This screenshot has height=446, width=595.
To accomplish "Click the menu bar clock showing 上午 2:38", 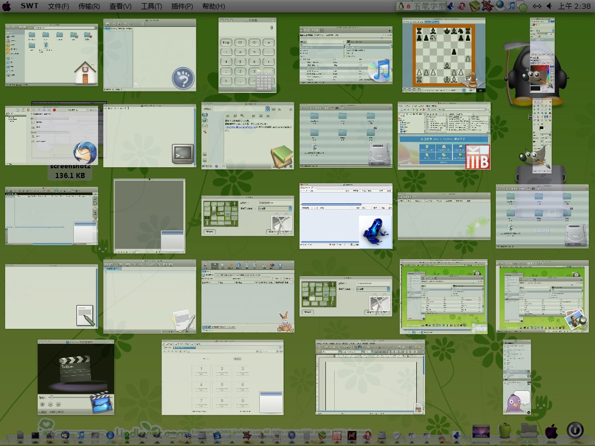I will 574,6.
